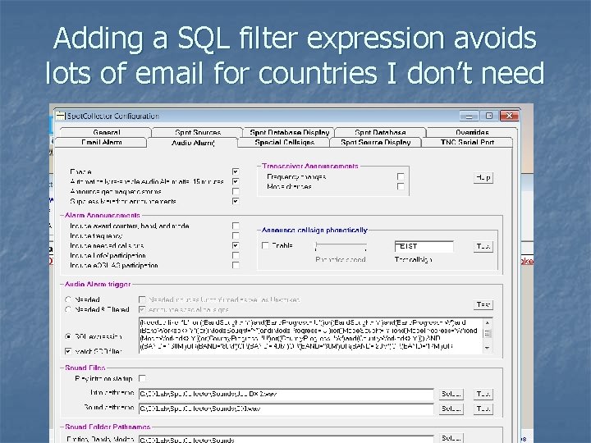This screenshot has width=591, height=443.
Task: Check Include eQSL AG participation
Action: pos(236,265)
